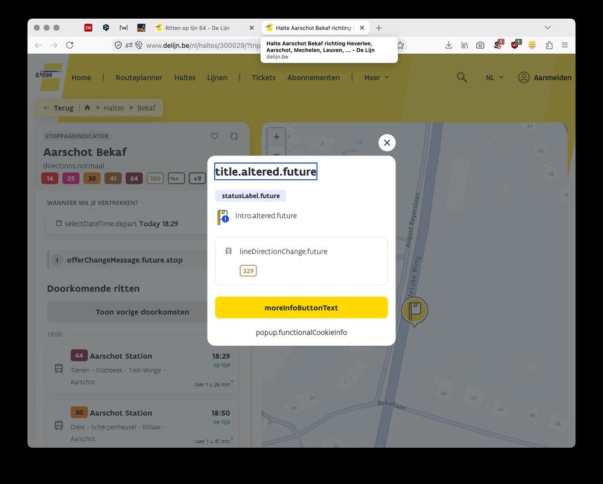
Task: Click the Terug back link
Action: pyautogui.click(x=59, y=108)
